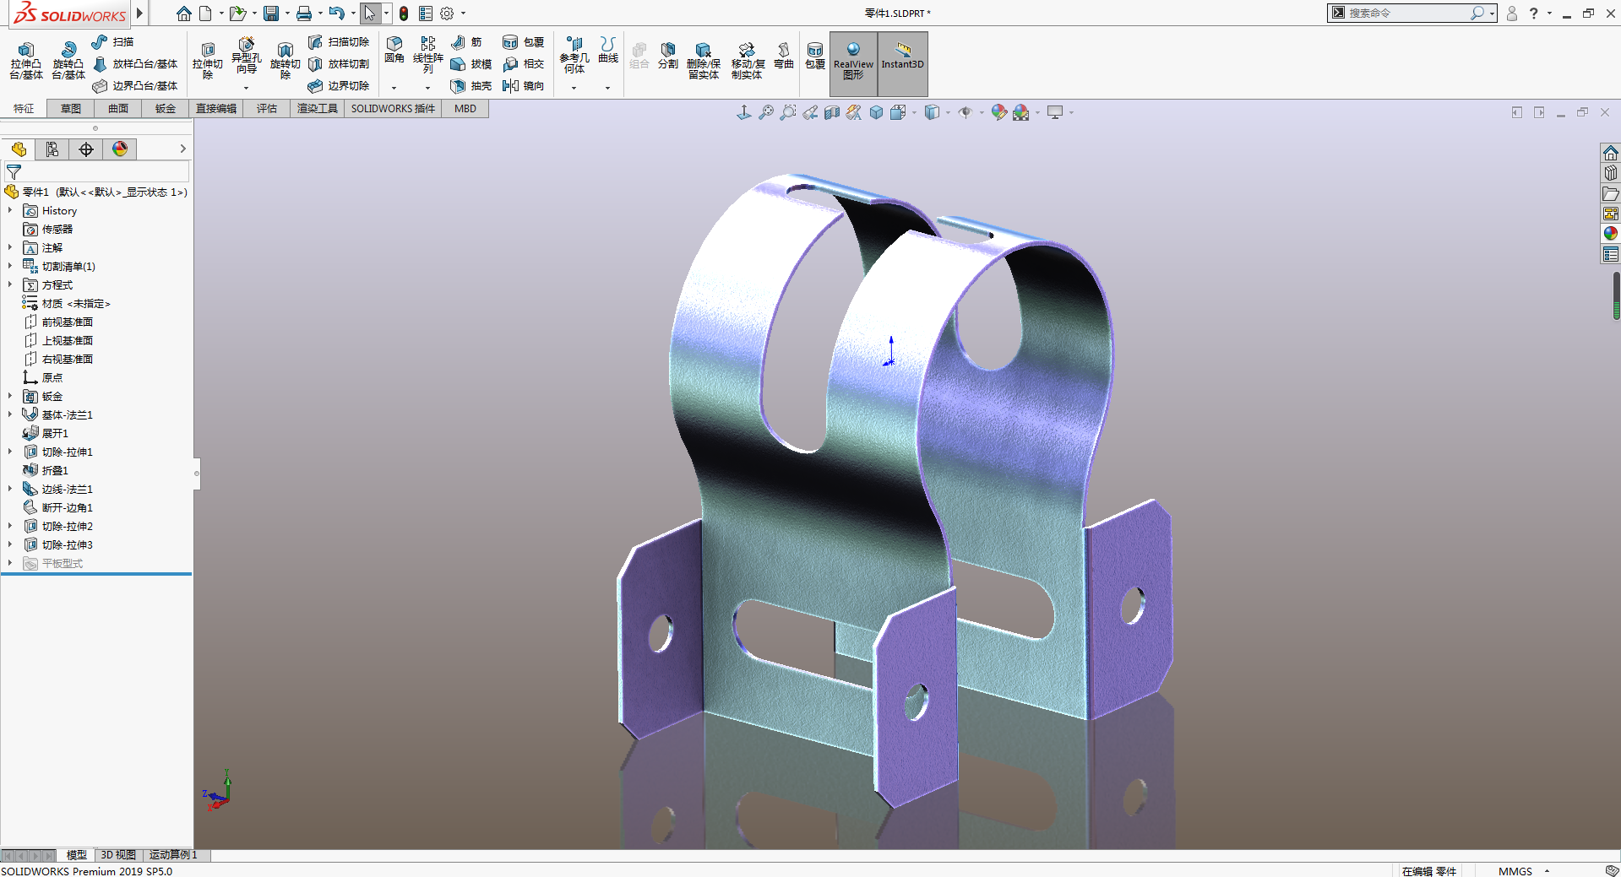Switch to the 钣金 sheet metal tab
The width and height of the screenshot is (1621, 877).
(x=166, y=109)
